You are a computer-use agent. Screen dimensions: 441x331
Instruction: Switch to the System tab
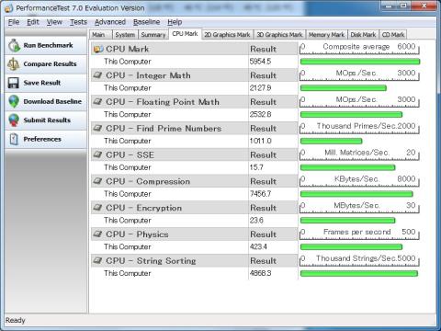click(x=125, y=35)
